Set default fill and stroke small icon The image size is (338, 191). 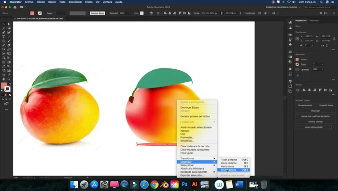2,90
